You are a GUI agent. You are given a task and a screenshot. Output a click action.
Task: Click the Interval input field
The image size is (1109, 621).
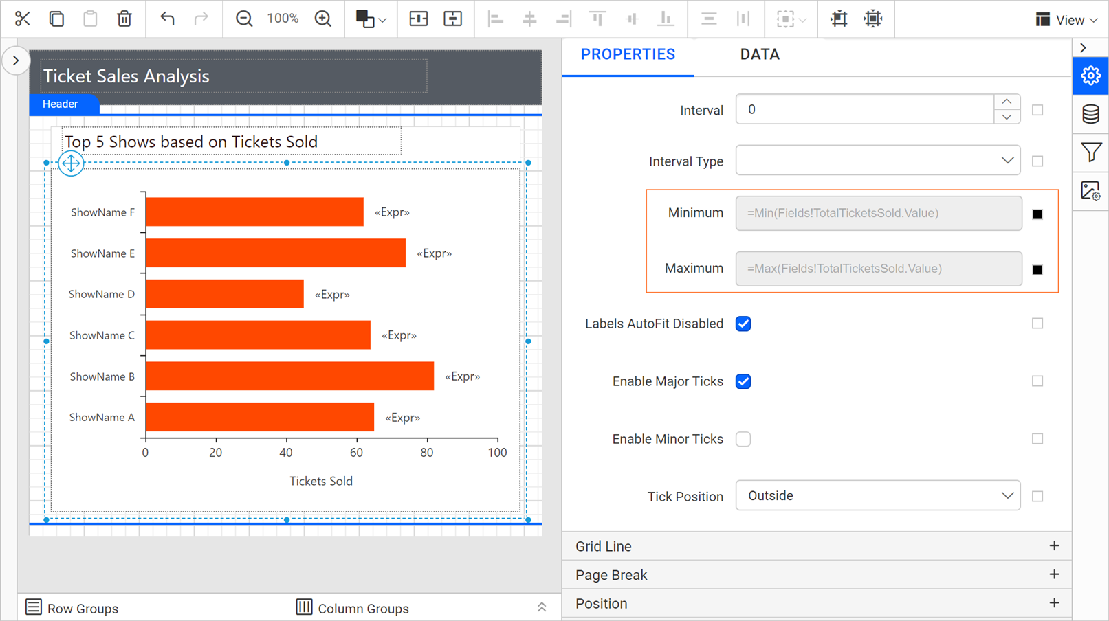pyautogui.click(x=864, y=110)
